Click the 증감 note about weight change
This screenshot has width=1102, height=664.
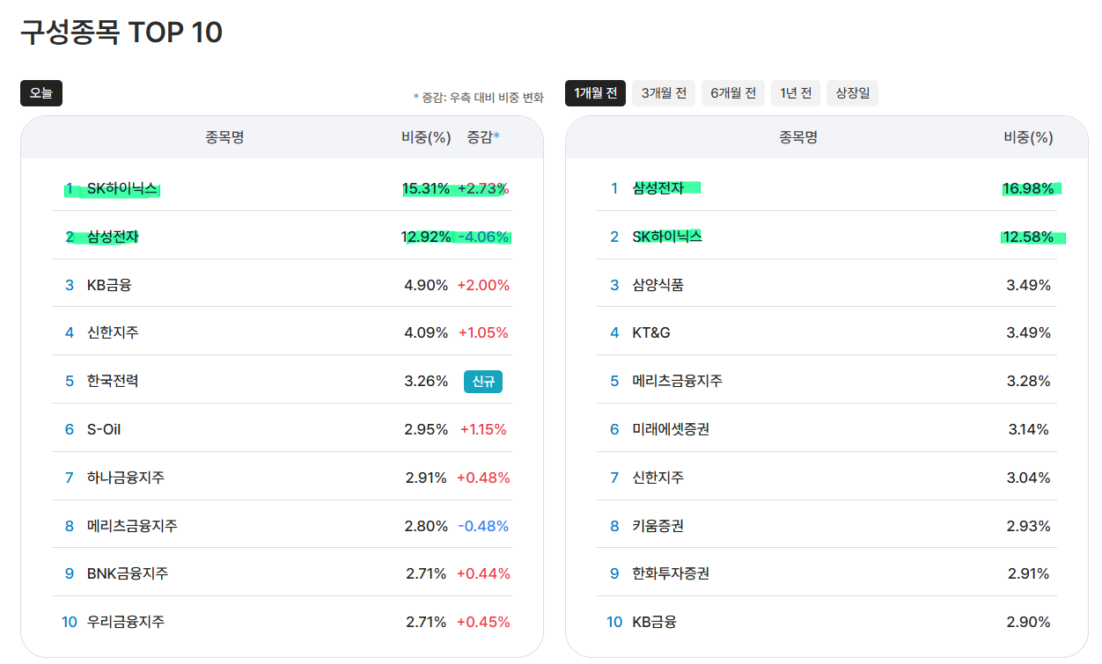tap(479, 98)
